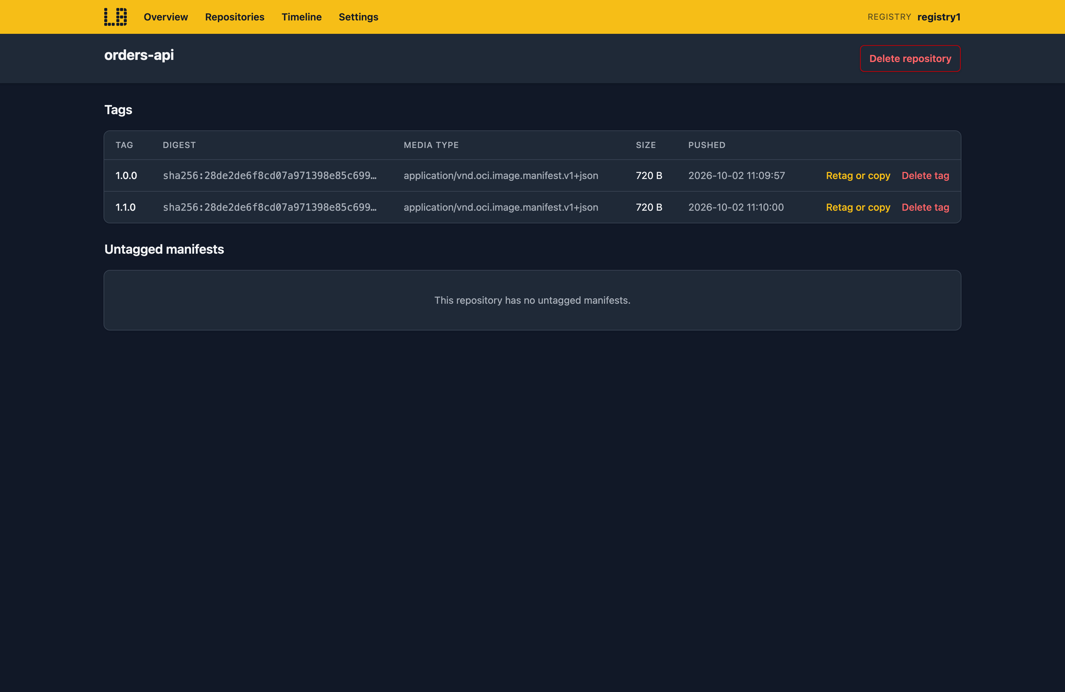Image resolution: width=1065 pixels, height=692 pixels.
Task: Retag or copy tag 1.0.0
Action: tap(858, 175)
